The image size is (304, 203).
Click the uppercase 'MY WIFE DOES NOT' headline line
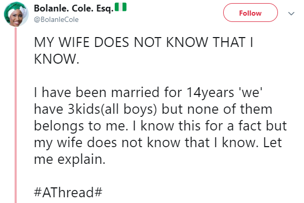click(x=143, y=42)
